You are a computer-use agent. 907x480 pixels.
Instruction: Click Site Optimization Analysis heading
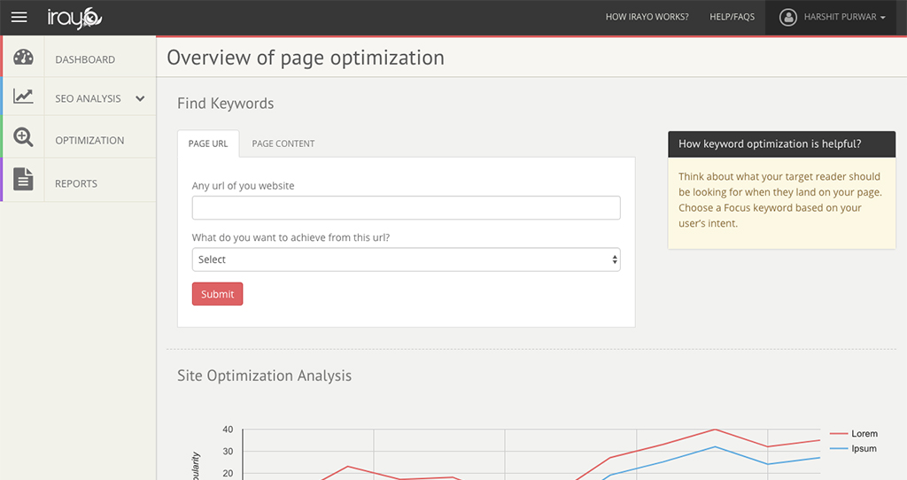point(264,375)
